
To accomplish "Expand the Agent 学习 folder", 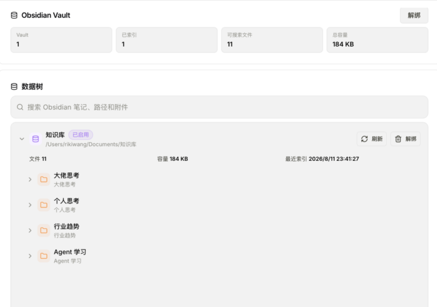I will click(x=30, y=256).
